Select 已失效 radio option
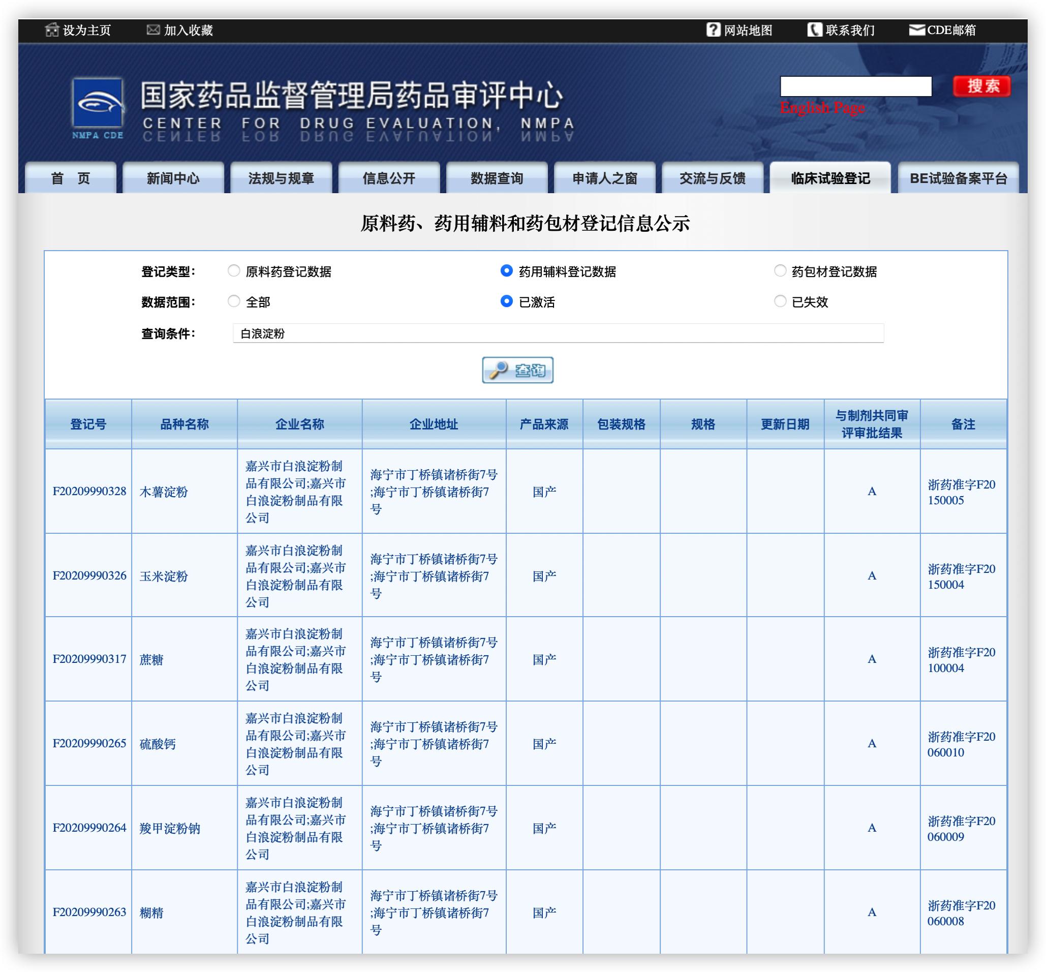The width and height of the screenshot is (1046, 972). [x=780, y=301]
